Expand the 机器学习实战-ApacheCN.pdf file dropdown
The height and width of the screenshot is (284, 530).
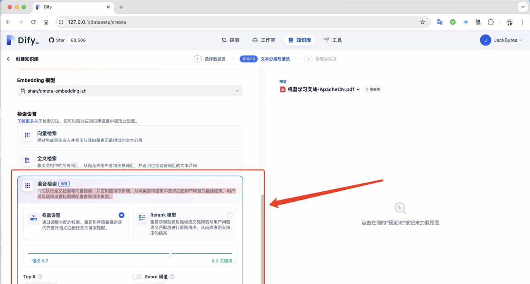coord(359,88)
